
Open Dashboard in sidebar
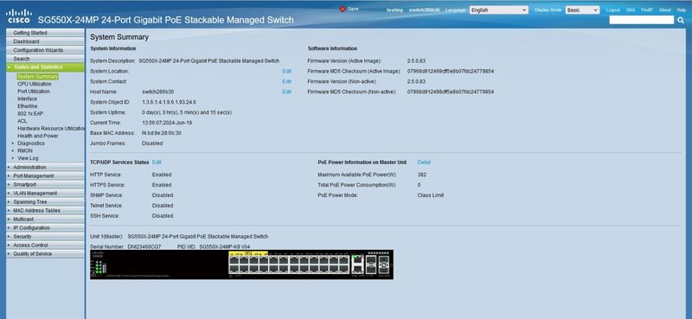point(45,41)
